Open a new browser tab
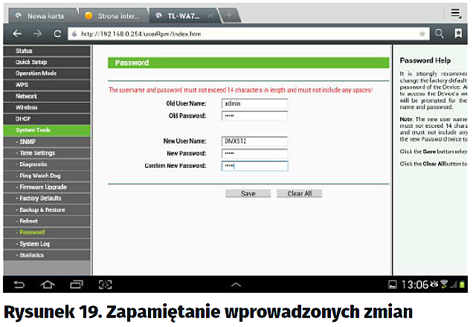Viewport: 473px width, 327px height. click(x=230, y=15)
